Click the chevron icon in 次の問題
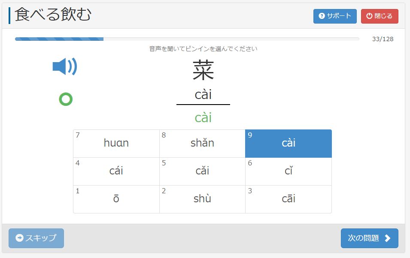 click(388, 238)
